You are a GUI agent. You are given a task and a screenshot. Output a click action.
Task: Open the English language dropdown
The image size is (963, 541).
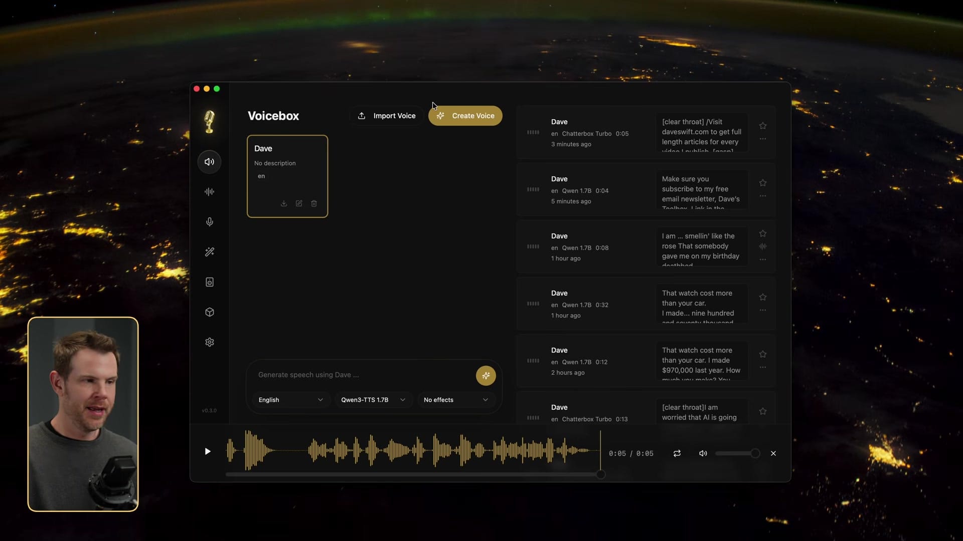tap(290, 400)
